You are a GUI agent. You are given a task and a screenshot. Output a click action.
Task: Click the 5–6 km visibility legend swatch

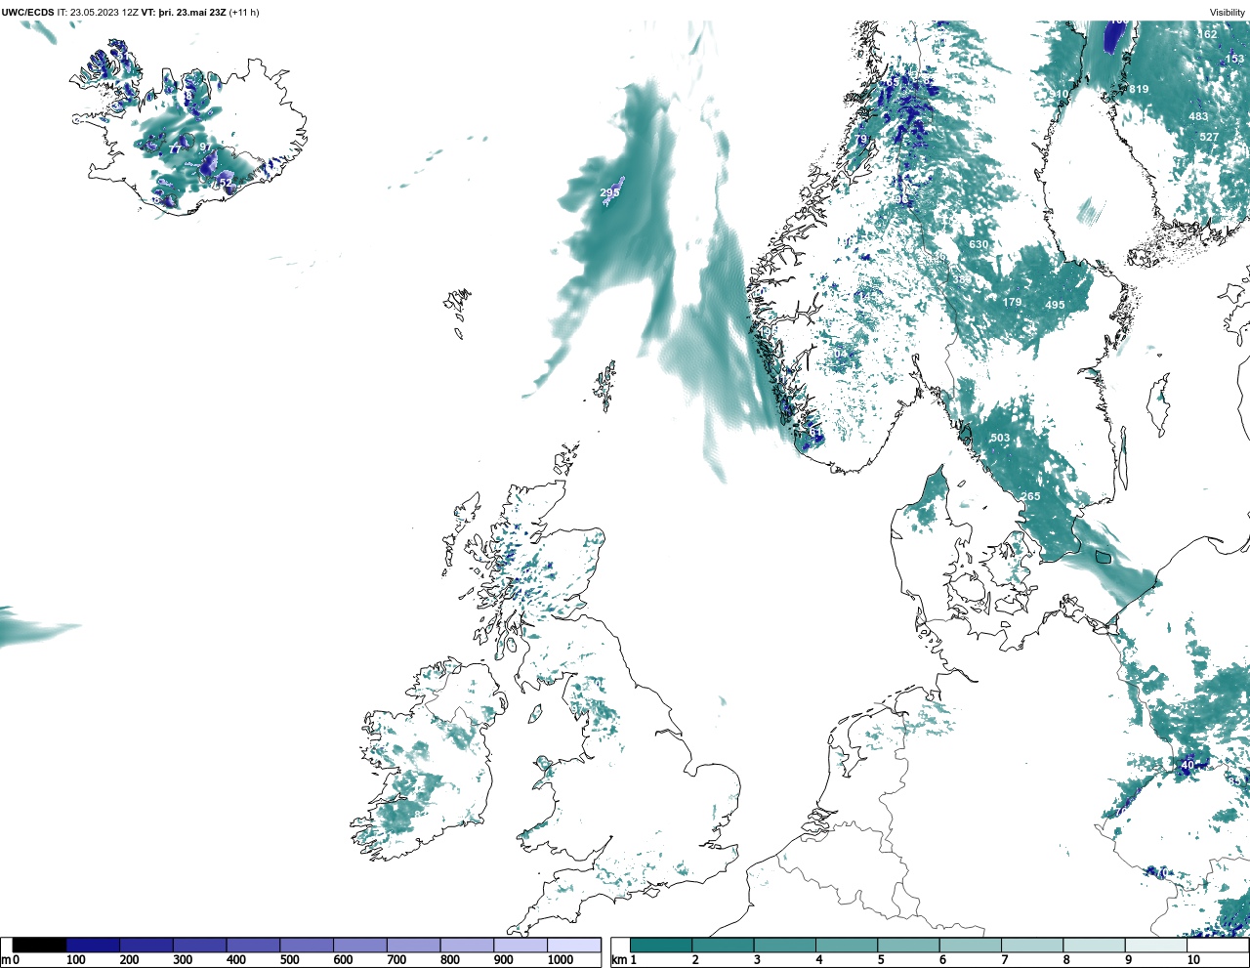[x=908, y=945]
